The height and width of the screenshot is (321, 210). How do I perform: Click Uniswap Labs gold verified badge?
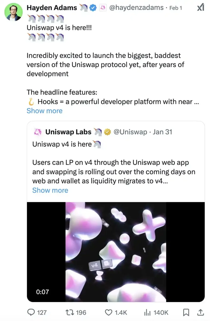point(108,132)
